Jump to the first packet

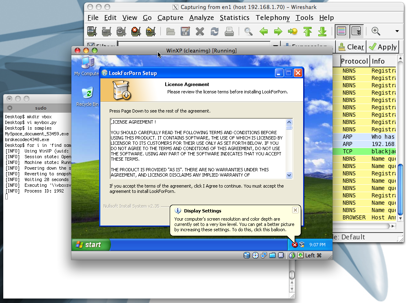tap(307, 31)
